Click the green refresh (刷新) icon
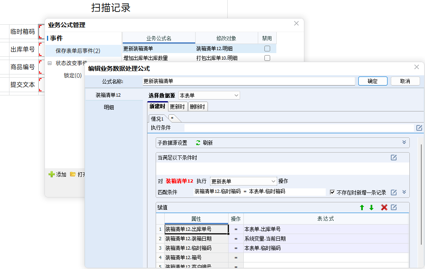This screenshot has width=425, height=269. pos(198,143)
